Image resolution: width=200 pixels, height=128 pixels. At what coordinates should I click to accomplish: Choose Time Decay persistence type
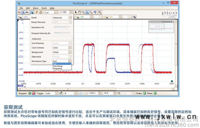coord(62,66)
